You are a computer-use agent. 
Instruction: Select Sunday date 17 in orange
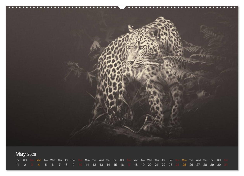pos(129,165)
